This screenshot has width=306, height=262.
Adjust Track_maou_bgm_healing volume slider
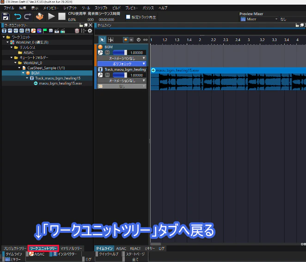pos(120,75)
